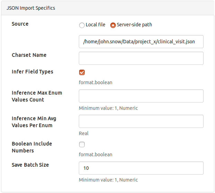Image resolution: width=215 pixels, height=193 pixels.
Task: Click format.boolean hint below Infer Field Types checkbox
Action: tap(95, 82)
